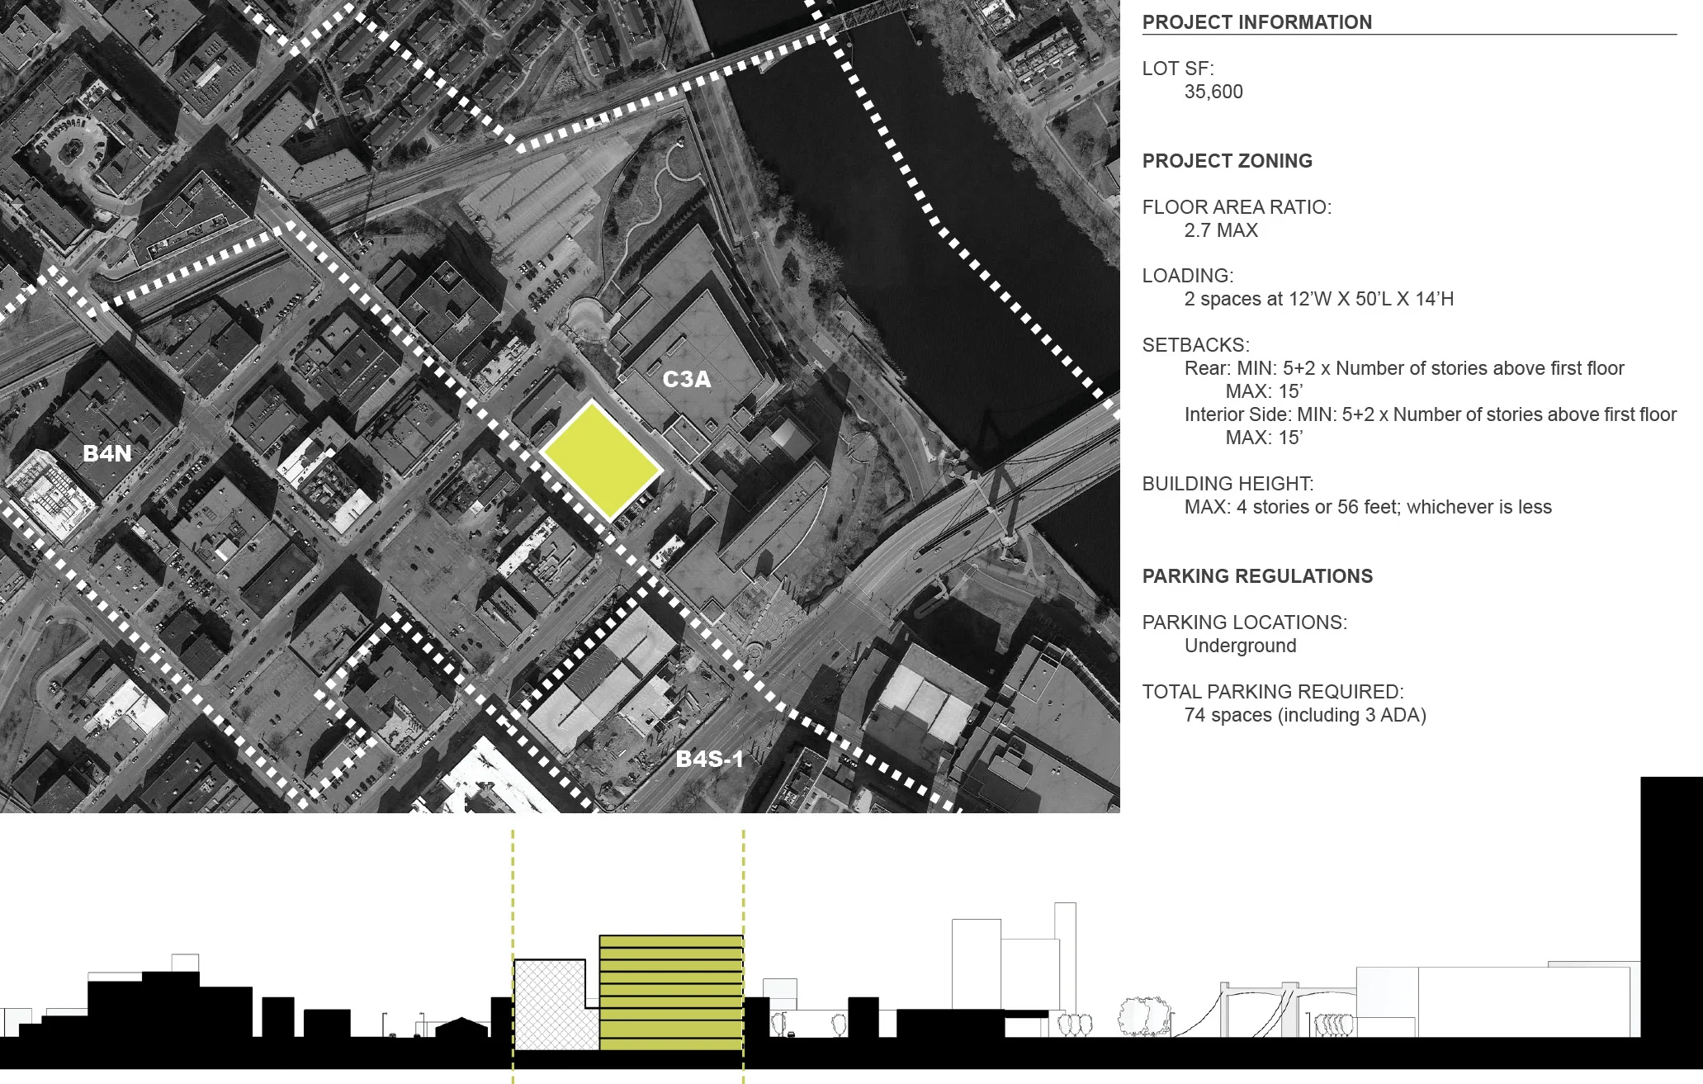Click the Underground parking location text

point(1240,646)
